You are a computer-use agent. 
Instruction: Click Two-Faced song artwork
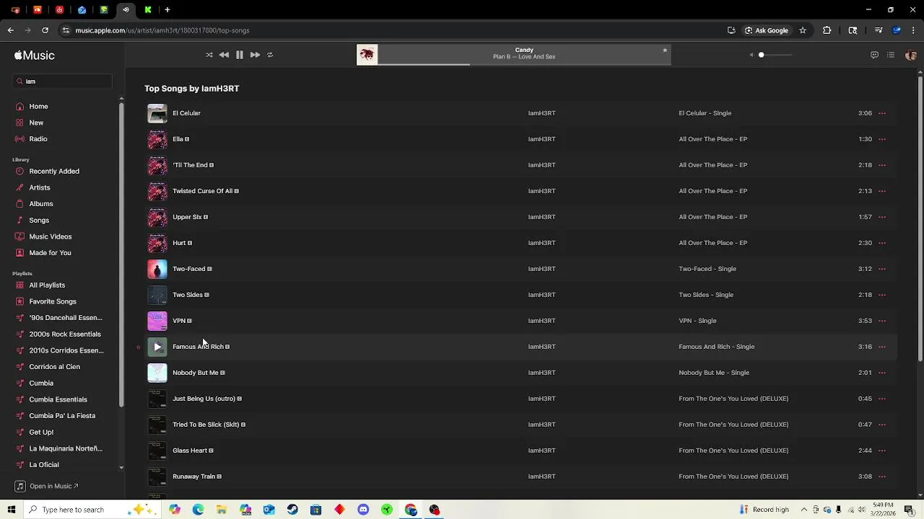click(x=157, y=269)
